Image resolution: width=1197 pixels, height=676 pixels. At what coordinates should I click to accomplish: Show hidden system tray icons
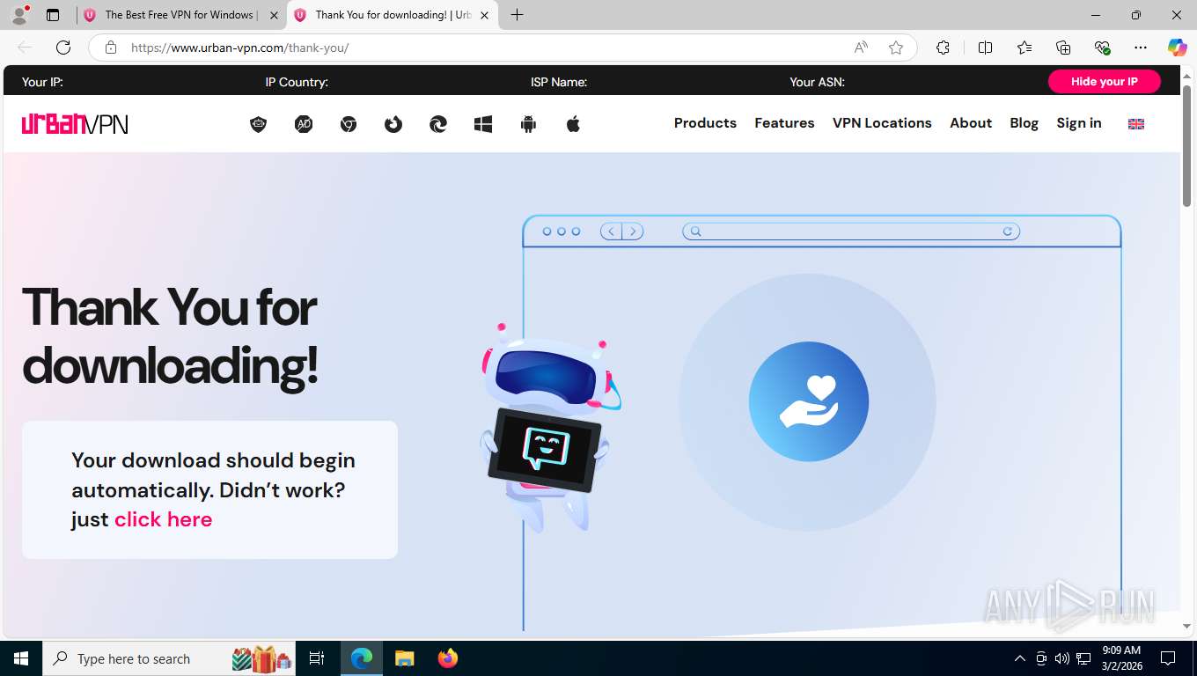click(1020, 658)
